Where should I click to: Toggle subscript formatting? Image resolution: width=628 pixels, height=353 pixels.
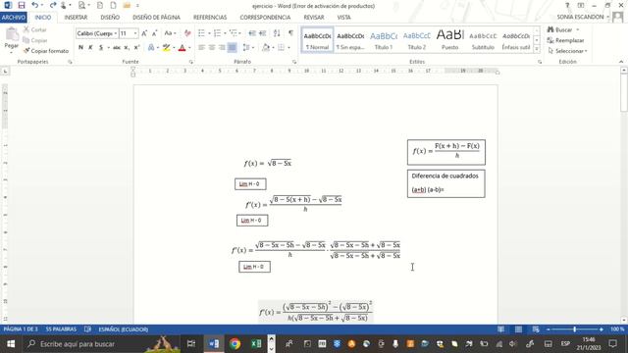coord(127,48)
